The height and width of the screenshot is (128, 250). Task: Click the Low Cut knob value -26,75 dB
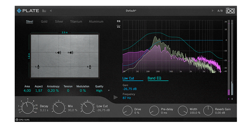103,110
